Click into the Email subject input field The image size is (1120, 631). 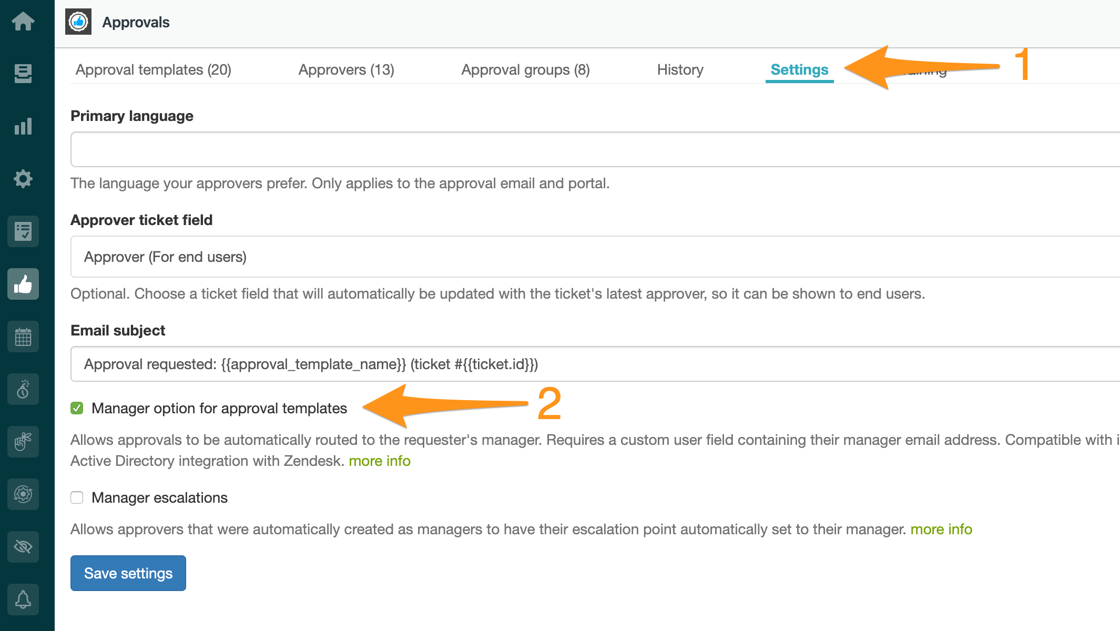[595, 364]
